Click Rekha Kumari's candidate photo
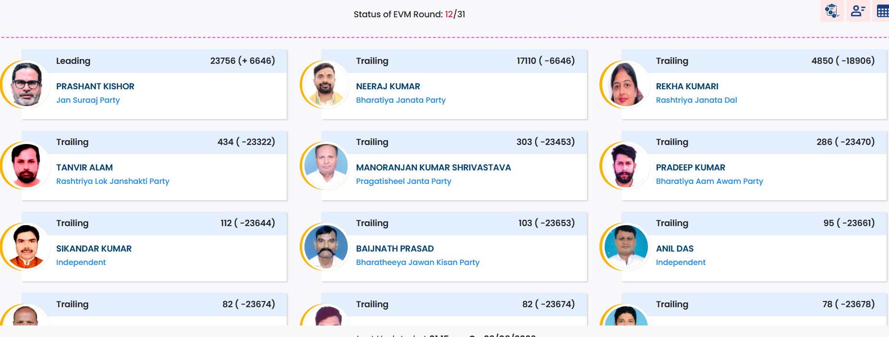The image size is (889, 337). pos(626,84)
